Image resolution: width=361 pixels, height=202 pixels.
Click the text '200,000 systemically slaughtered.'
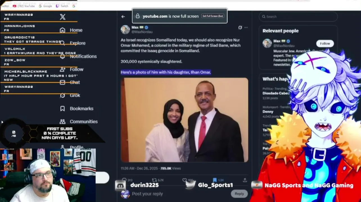tap(151, 61)
